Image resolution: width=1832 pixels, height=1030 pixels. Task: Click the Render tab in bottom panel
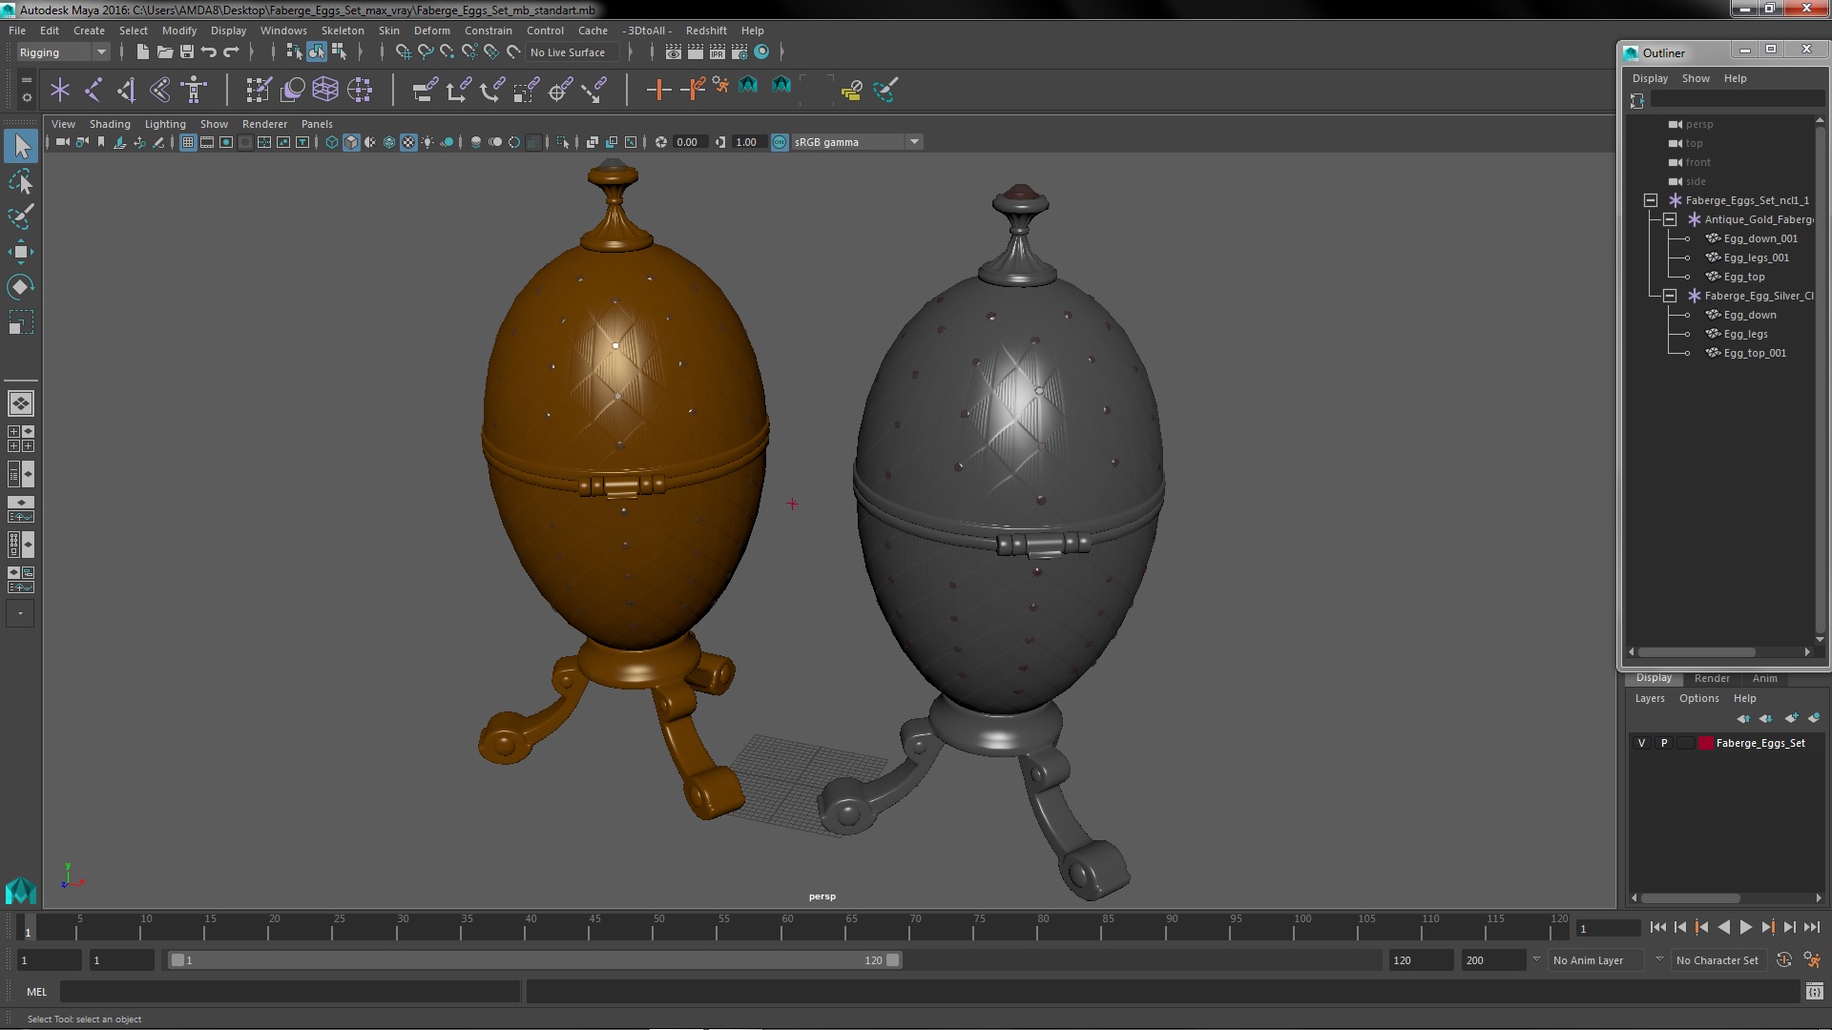tap(1713, 676)
